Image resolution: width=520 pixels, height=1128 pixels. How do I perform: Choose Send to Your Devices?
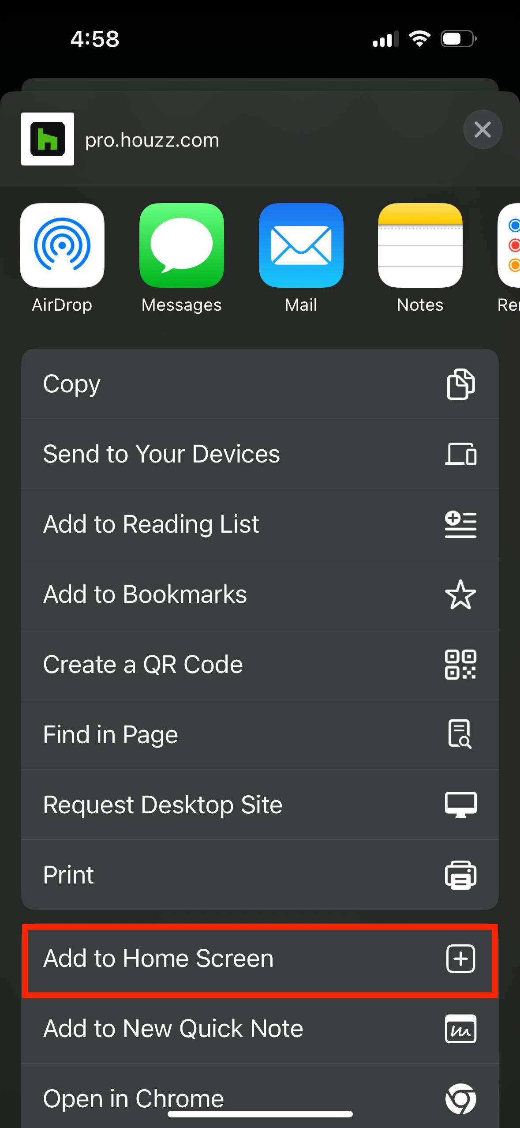coord(260,454)
